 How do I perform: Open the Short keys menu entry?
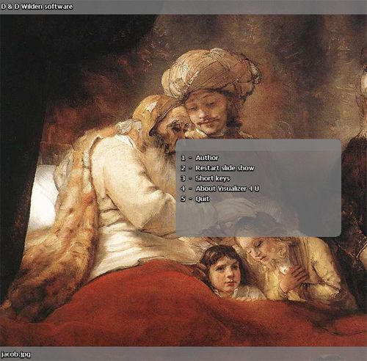[x=212, y=178]
